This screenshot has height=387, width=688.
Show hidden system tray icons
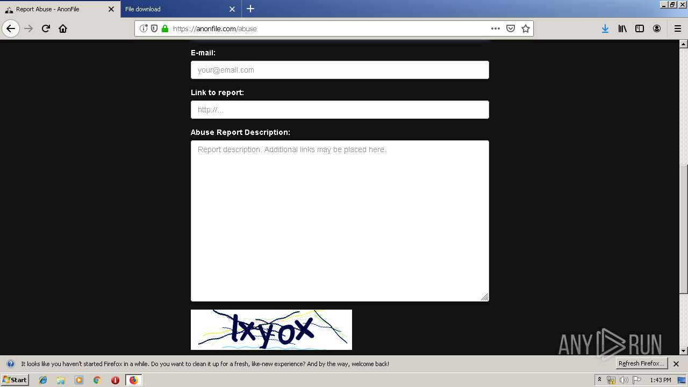pos(599,379)
